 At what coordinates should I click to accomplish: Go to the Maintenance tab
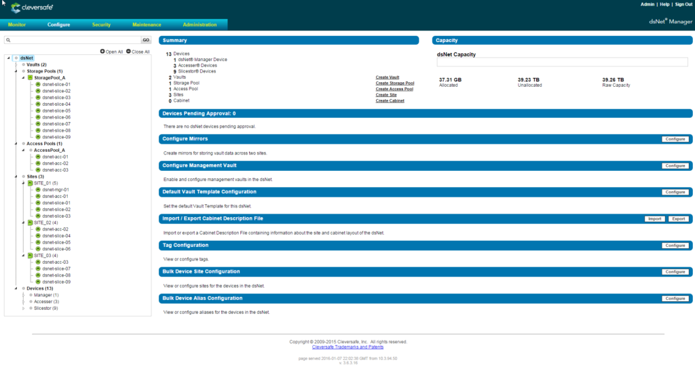[147, 25]
